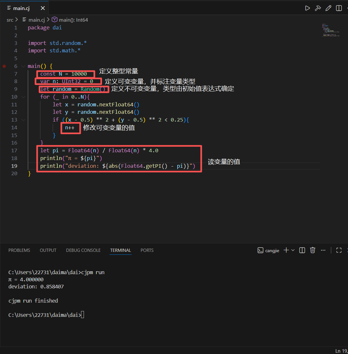Click 'let random = Random()' code line

[73, 89]
